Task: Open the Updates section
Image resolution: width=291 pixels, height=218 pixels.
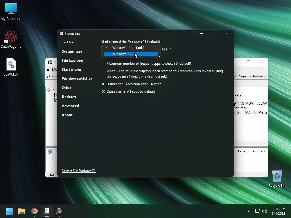Action: (x=69, y=97)
